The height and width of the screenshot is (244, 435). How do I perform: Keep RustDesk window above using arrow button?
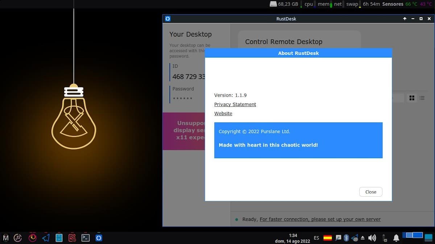[405, 19]
